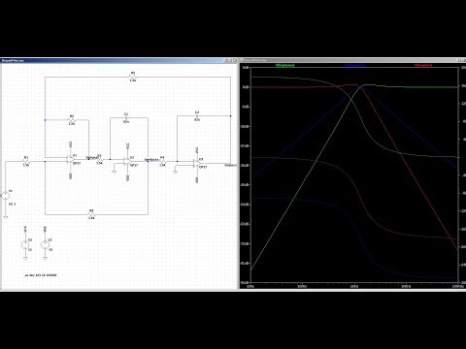466x349 pixels.
Task: Close the schematic window
Action: (235, 60)
